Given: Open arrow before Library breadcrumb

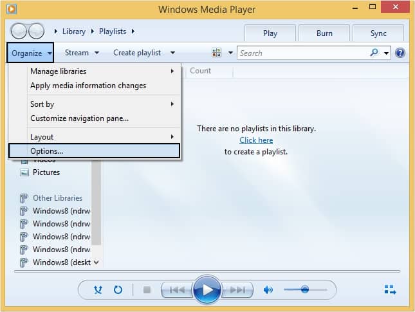Looking at the screenshot, I should 56,32.
